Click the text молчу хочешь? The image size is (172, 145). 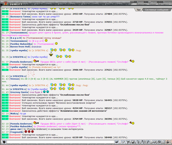53,38
